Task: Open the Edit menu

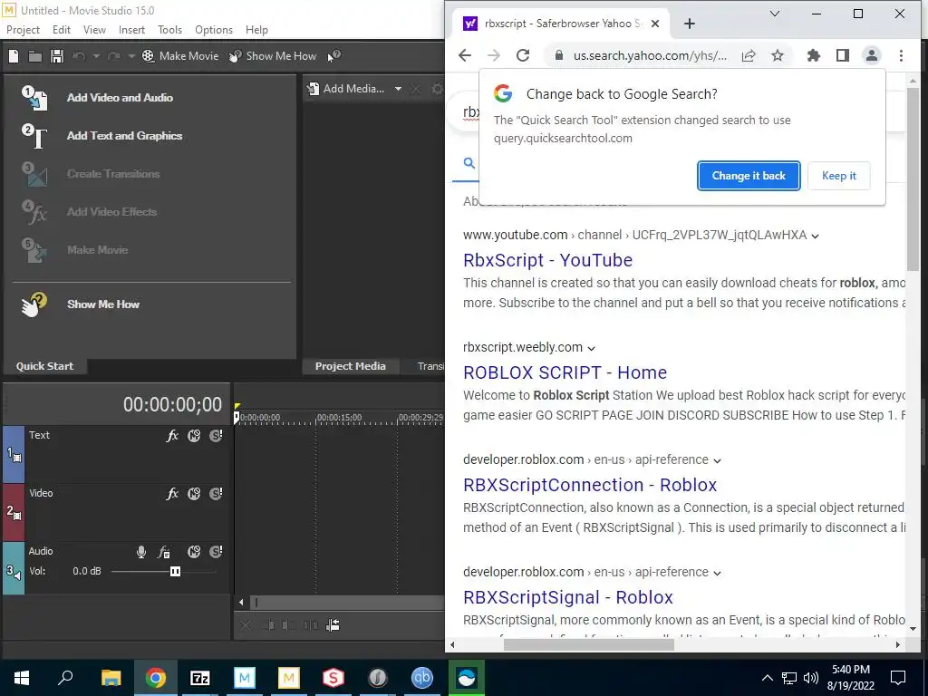Action: 61,30
